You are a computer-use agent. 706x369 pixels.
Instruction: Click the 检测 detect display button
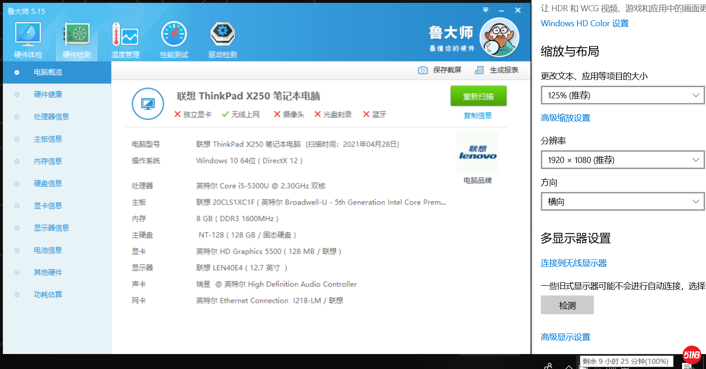pos(567,305)
